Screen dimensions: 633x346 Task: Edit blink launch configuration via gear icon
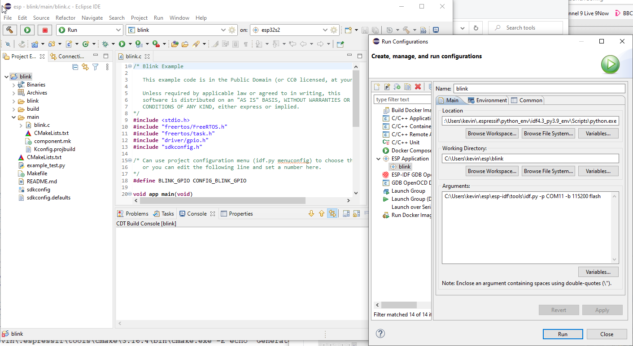coord(232,30)
